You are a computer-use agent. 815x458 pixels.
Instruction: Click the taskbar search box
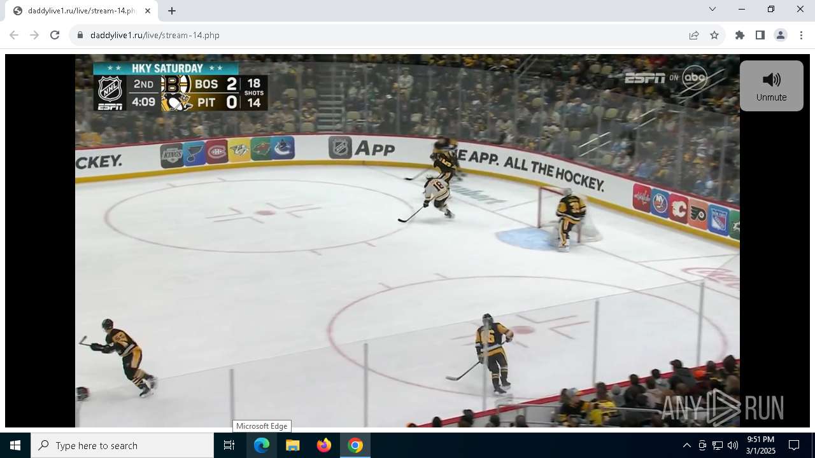(122, 445)
